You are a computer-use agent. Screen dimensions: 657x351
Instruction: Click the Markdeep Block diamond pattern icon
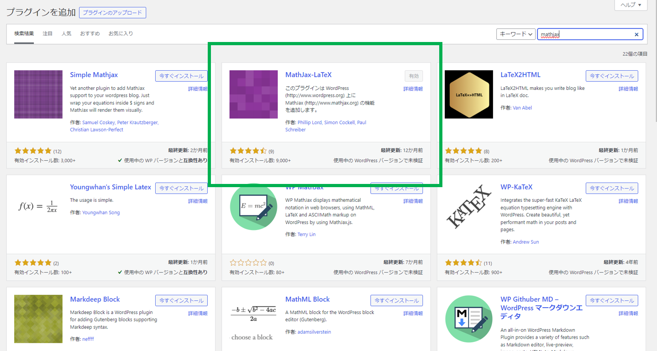(x=38, y=319)
